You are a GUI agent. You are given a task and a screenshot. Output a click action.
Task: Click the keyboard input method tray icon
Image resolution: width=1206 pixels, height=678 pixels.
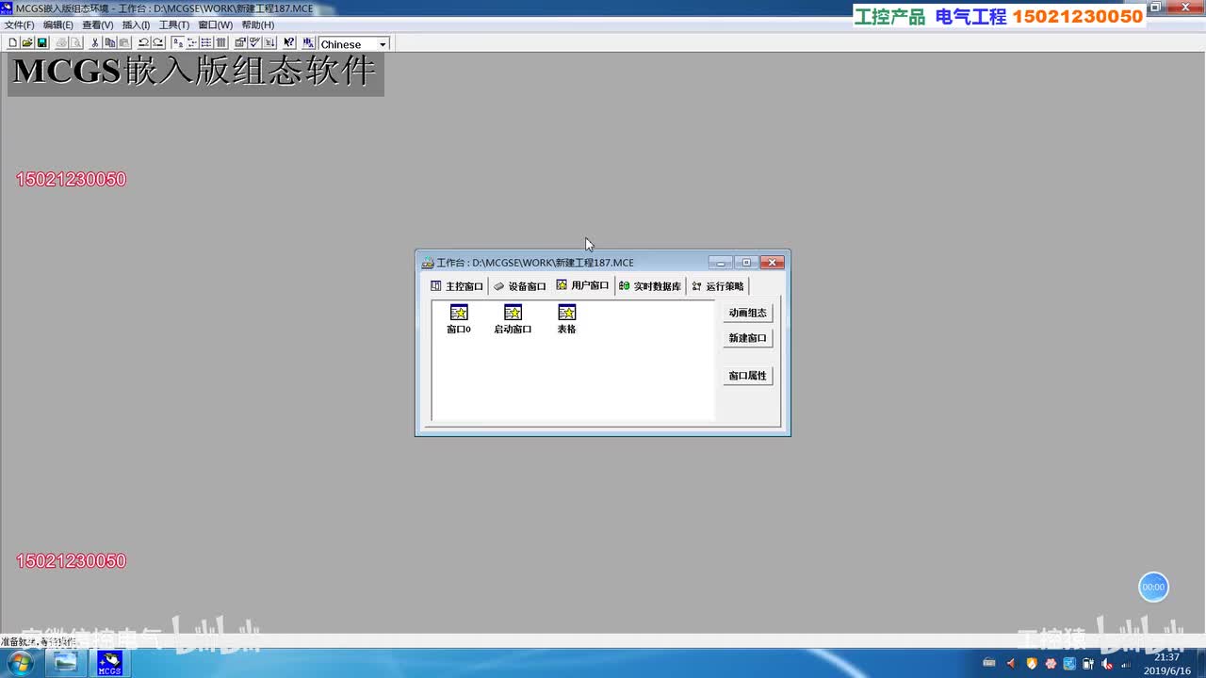coord(988,664)
